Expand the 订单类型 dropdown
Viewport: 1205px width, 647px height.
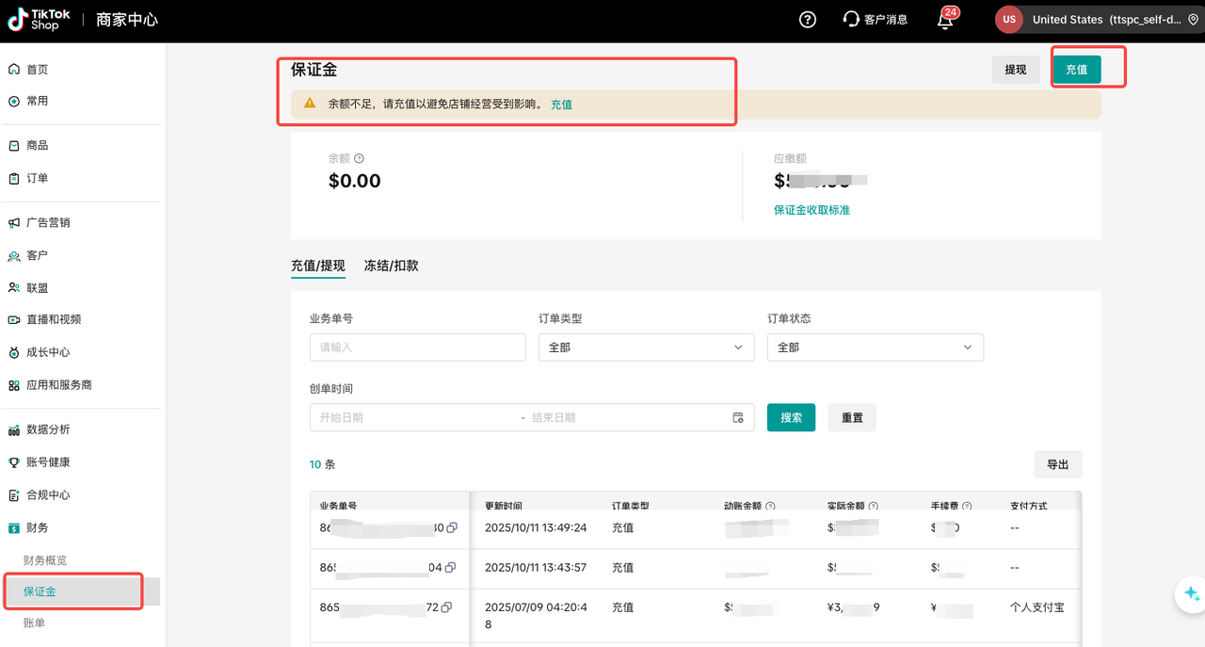(646, 347)
